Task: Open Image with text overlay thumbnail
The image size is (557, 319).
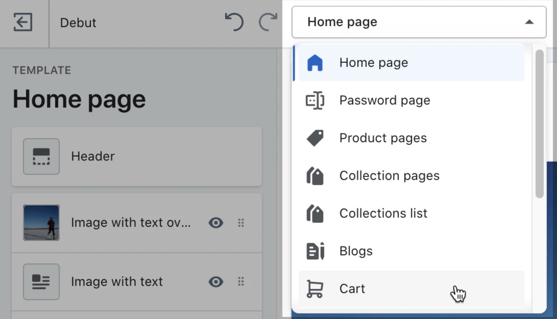Action: pos(41,223)
